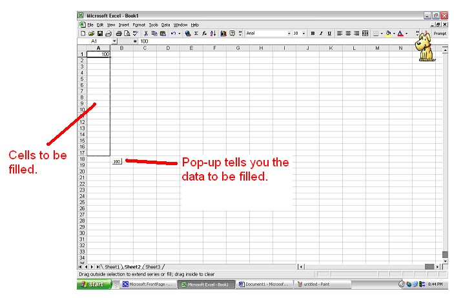Open the font name dropdown
The height and width of the screenshot is (298, 454).
(x=289, y=34)
